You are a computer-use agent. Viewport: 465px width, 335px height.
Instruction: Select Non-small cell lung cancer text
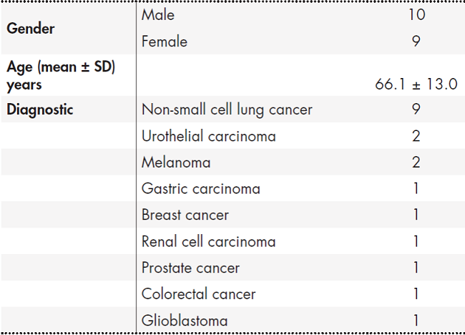[x=227, y=110]
